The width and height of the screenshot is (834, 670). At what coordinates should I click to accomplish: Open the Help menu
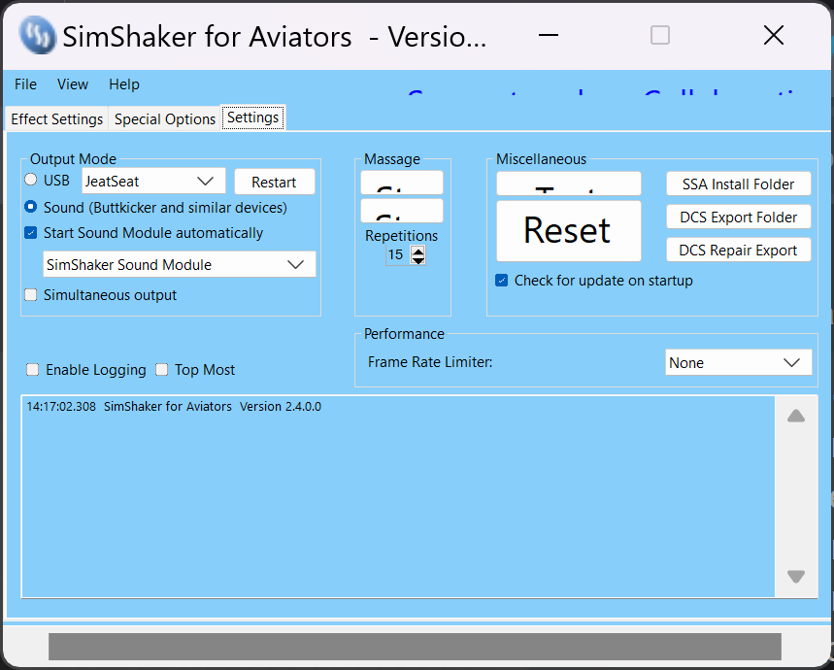pos(124,84)
